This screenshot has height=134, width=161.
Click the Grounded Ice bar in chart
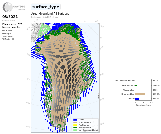pos(140,94)
